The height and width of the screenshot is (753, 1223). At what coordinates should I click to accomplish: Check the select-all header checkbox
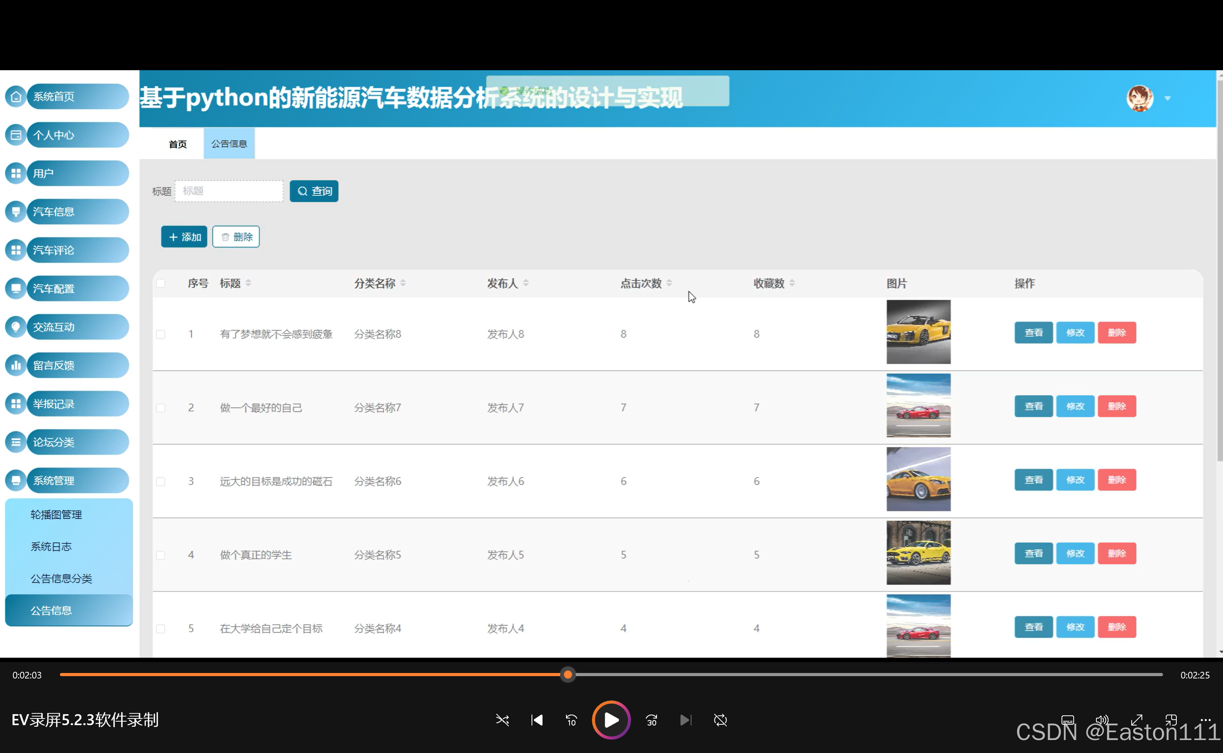[x=160, y=284]
